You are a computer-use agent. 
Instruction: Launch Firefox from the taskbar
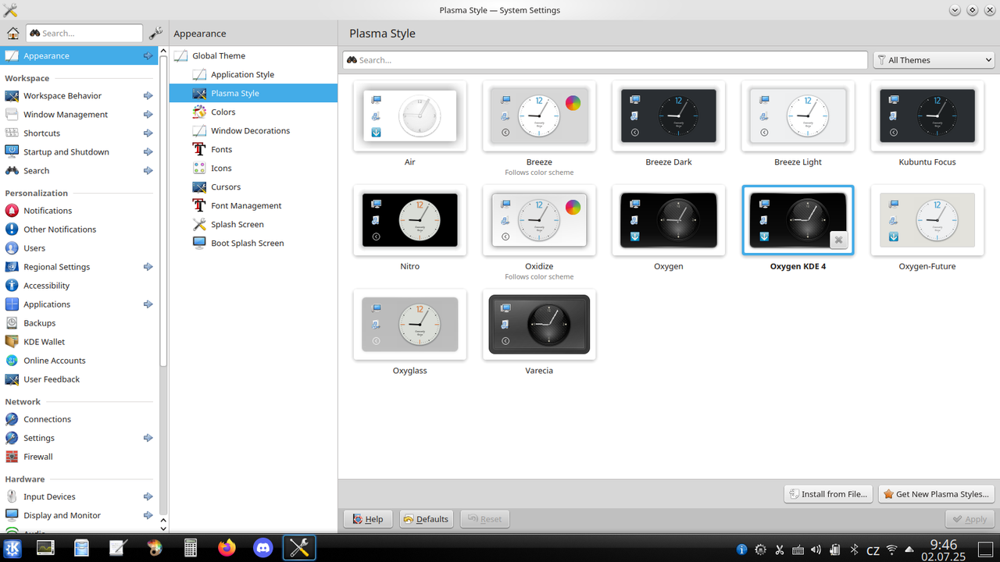click(227, 548)
